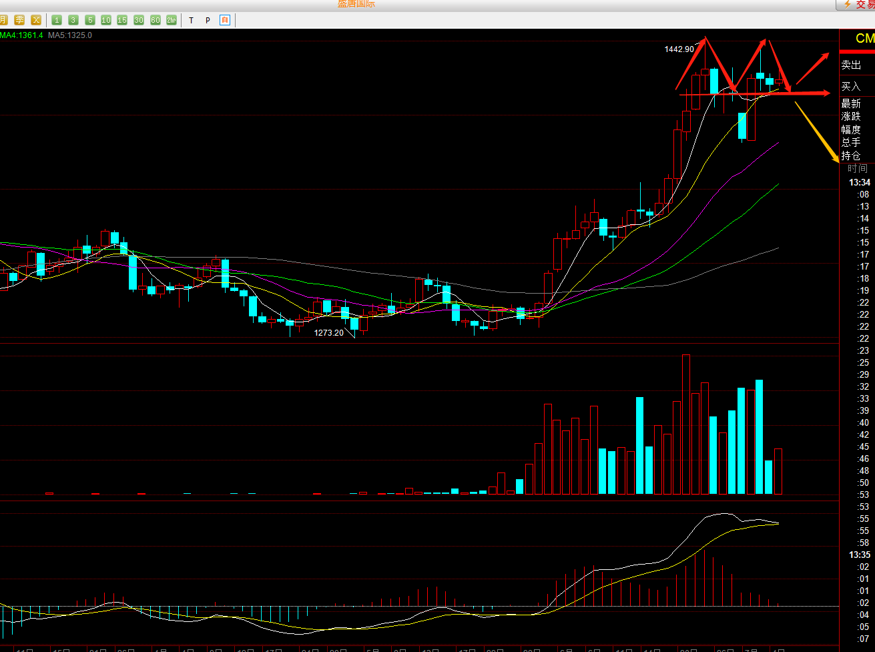Click the tallest red volume bar
The image size is (875, 652).
coord(685,424)
